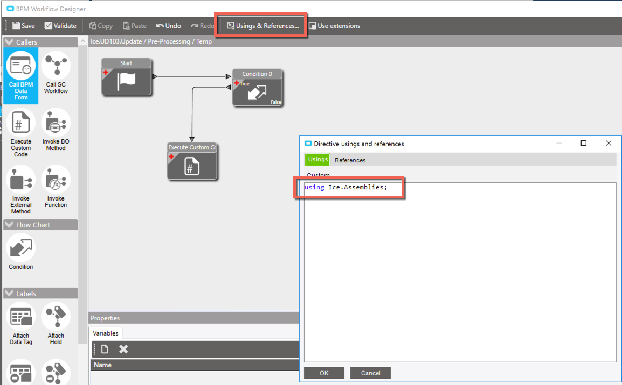The height and width of the screenshot is (385, 622).
Task: Add a new variable in Properties
Action: (x=104, y=348)
